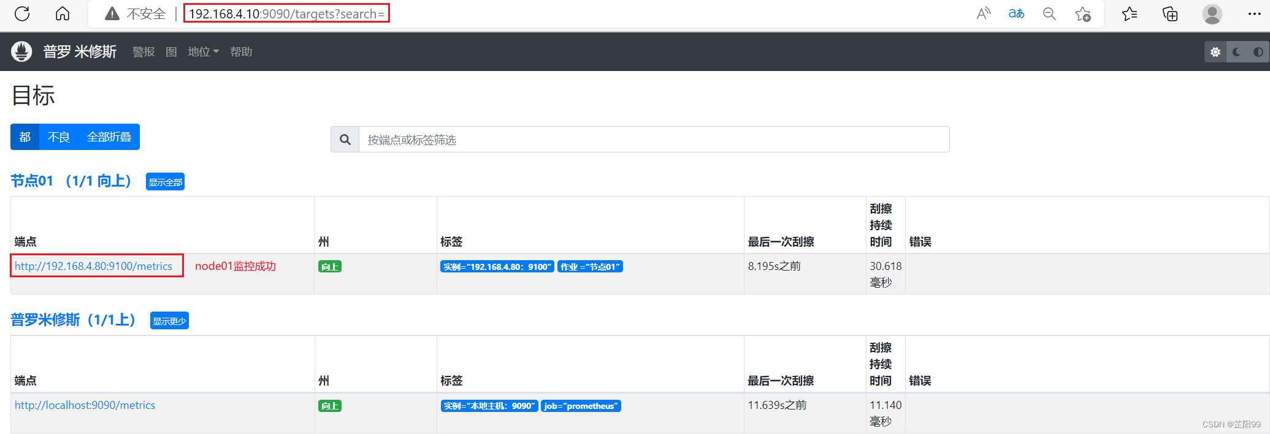
Task: Open the 警报 (Alerts) nav item
Action: [x=143, y=52]
